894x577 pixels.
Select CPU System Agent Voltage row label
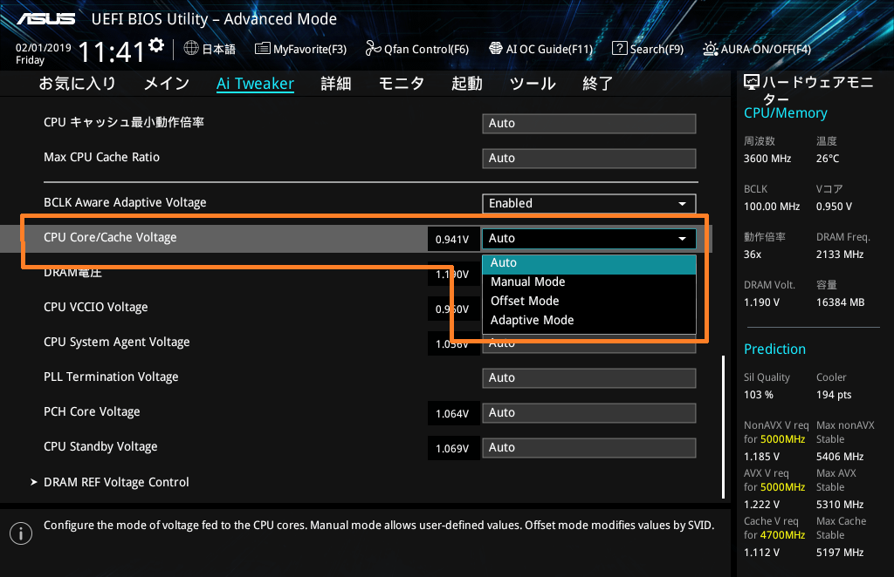tap(117, 342)
